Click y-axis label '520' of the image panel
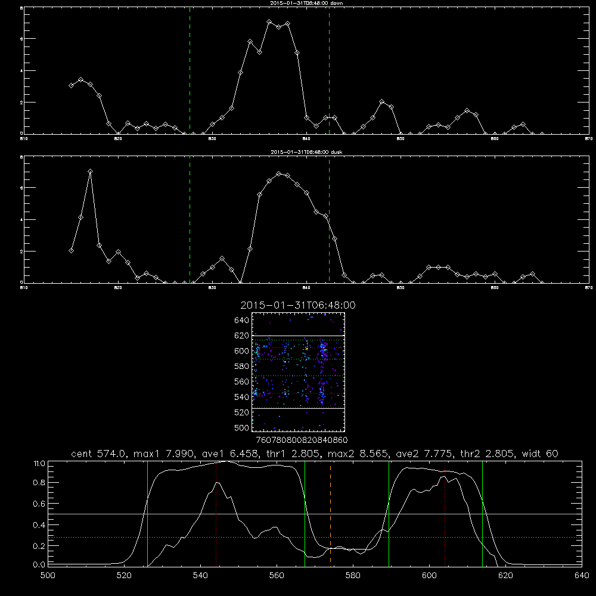This screenshot has height=596, width=596. (242, 412)
